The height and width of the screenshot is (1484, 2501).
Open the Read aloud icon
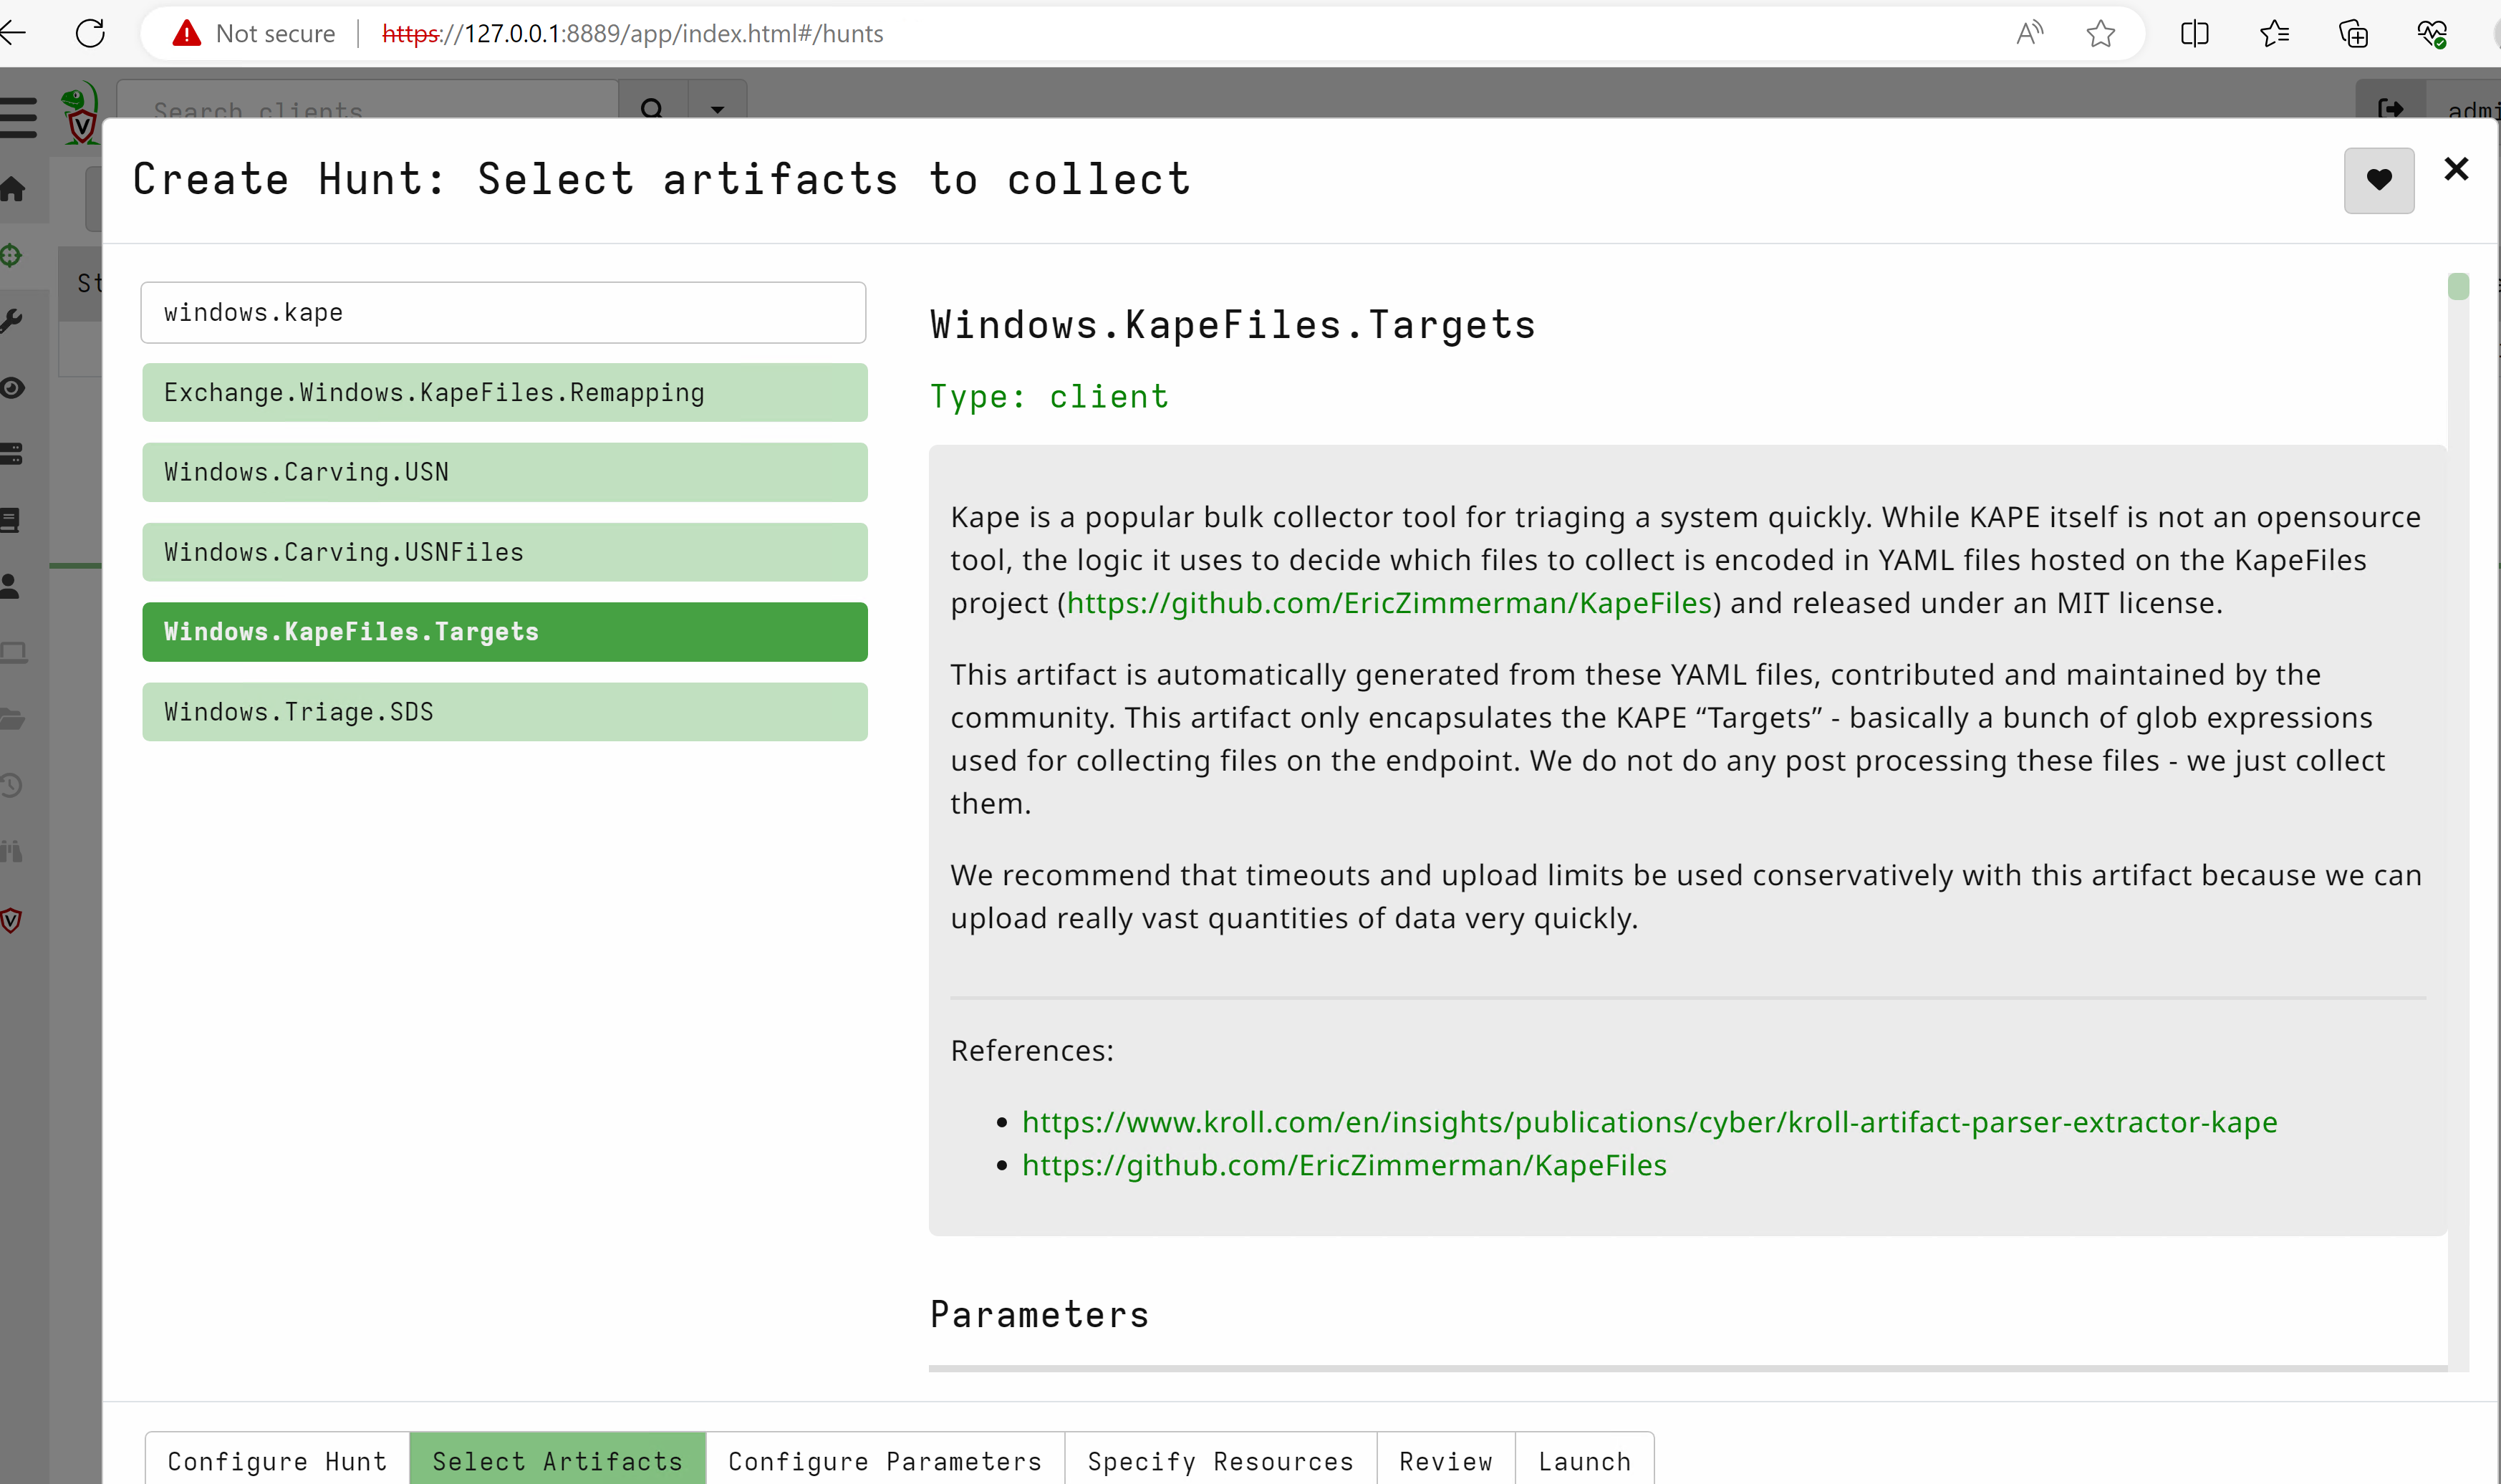tap(2029, 33)
